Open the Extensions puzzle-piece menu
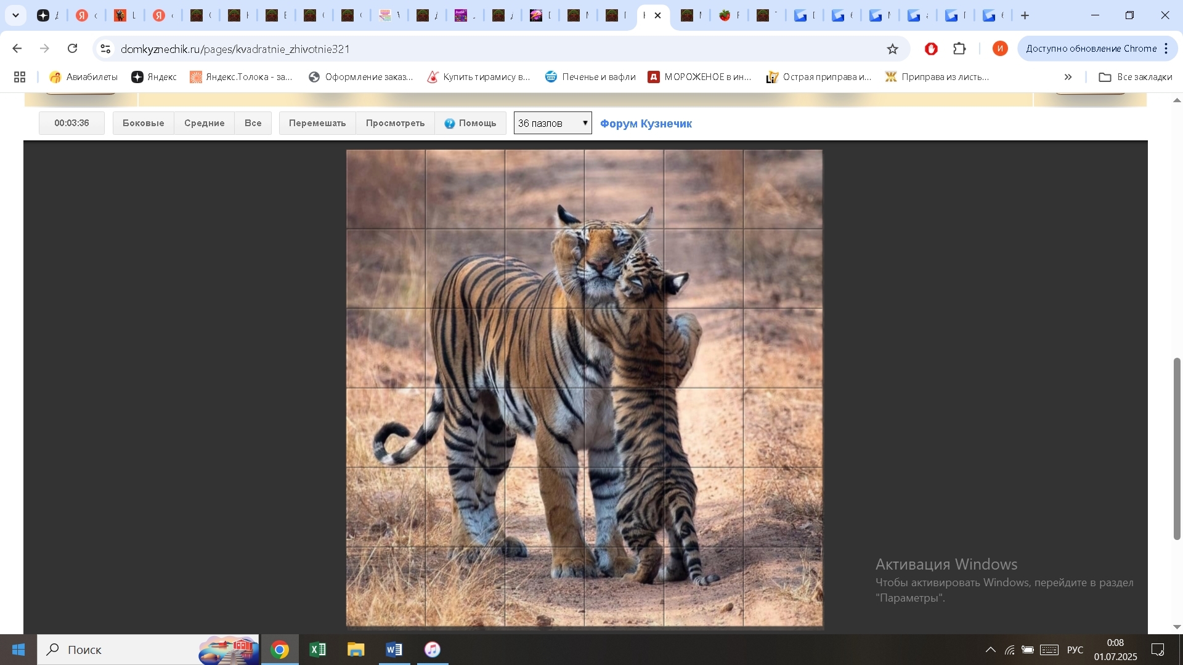Screen dimensions: 1183x665 959,49
